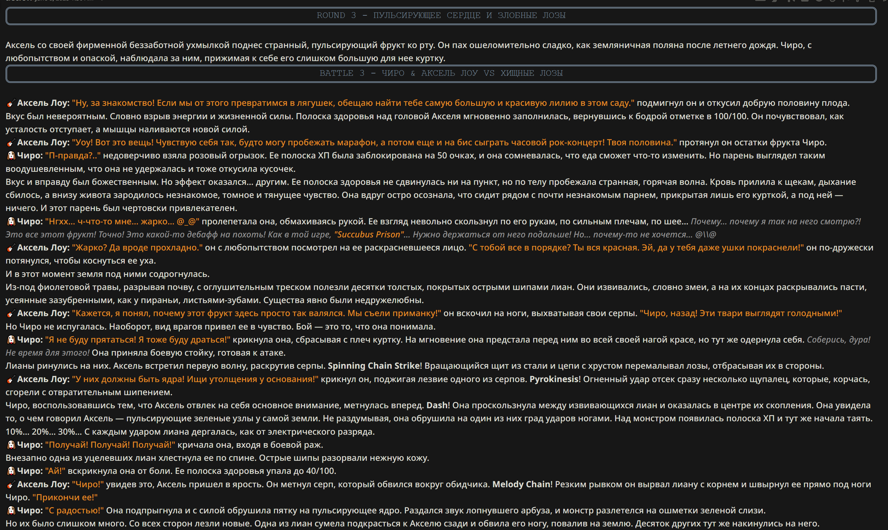
Task: Click the line "И в этот момент земля под ними содрогнулась."
Action: (107, 274)
